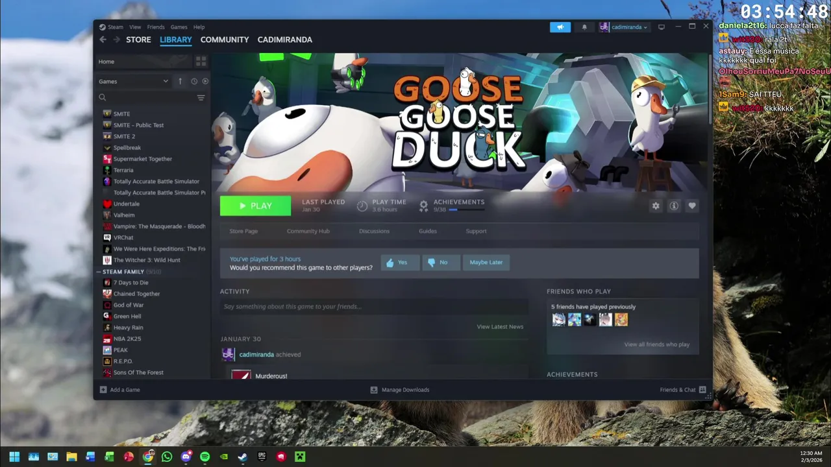831x467 pixels.
Task: Select Undertale in the games list
Action: coord(126,204)
